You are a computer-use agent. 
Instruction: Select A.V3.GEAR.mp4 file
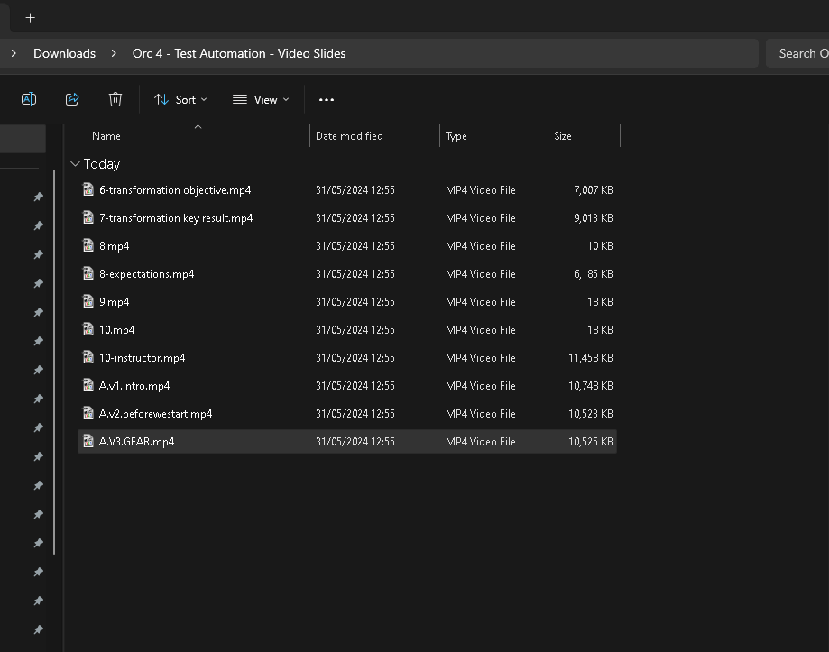tap(347, 442)
